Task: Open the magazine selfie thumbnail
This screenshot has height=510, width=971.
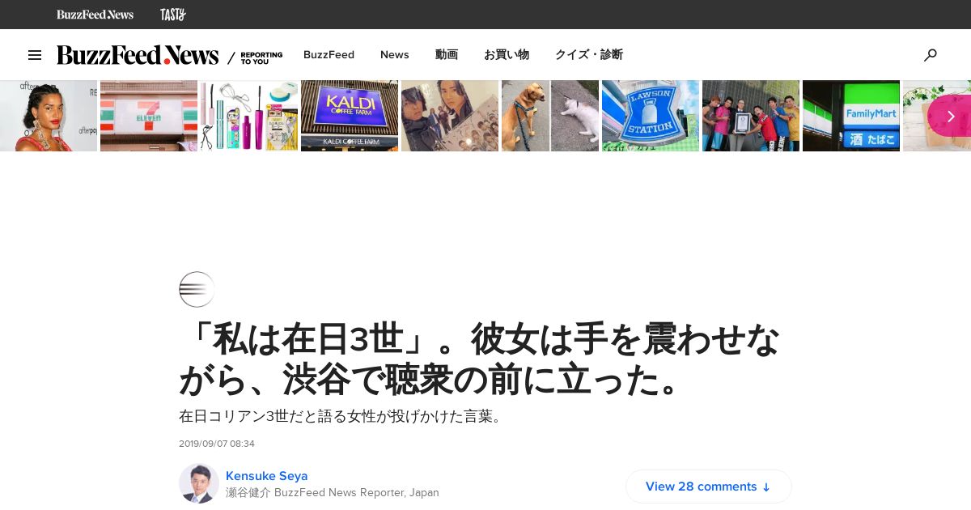Action: [450, 116]
